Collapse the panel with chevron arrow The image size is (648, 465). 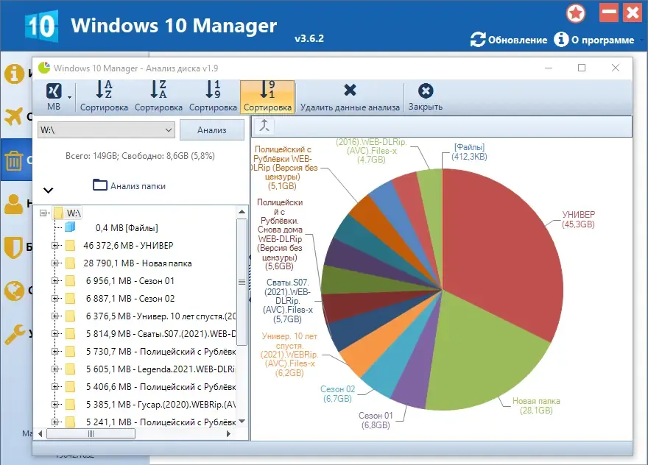49,191
